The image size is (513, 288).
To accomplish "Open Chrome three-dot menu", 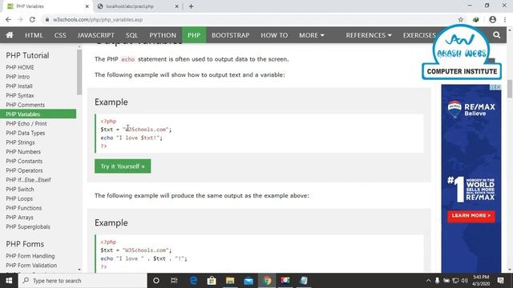I will coord(505,19).
